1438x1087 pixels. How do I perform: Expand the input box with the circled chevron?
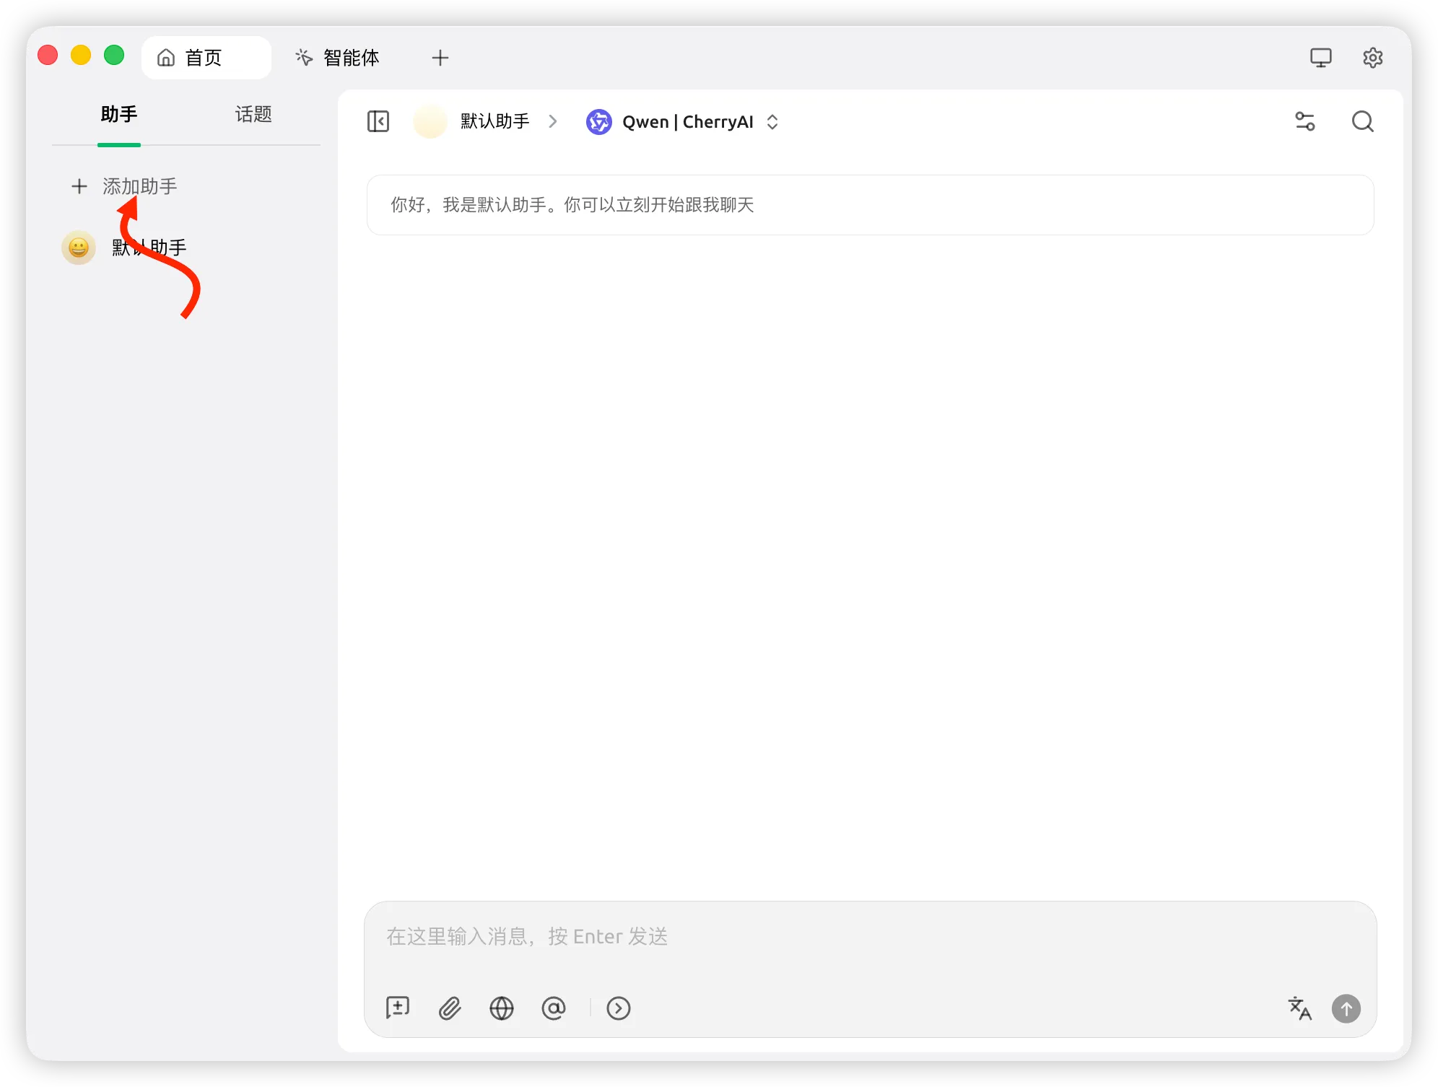pyautogui.click(x=619, y=1008)
